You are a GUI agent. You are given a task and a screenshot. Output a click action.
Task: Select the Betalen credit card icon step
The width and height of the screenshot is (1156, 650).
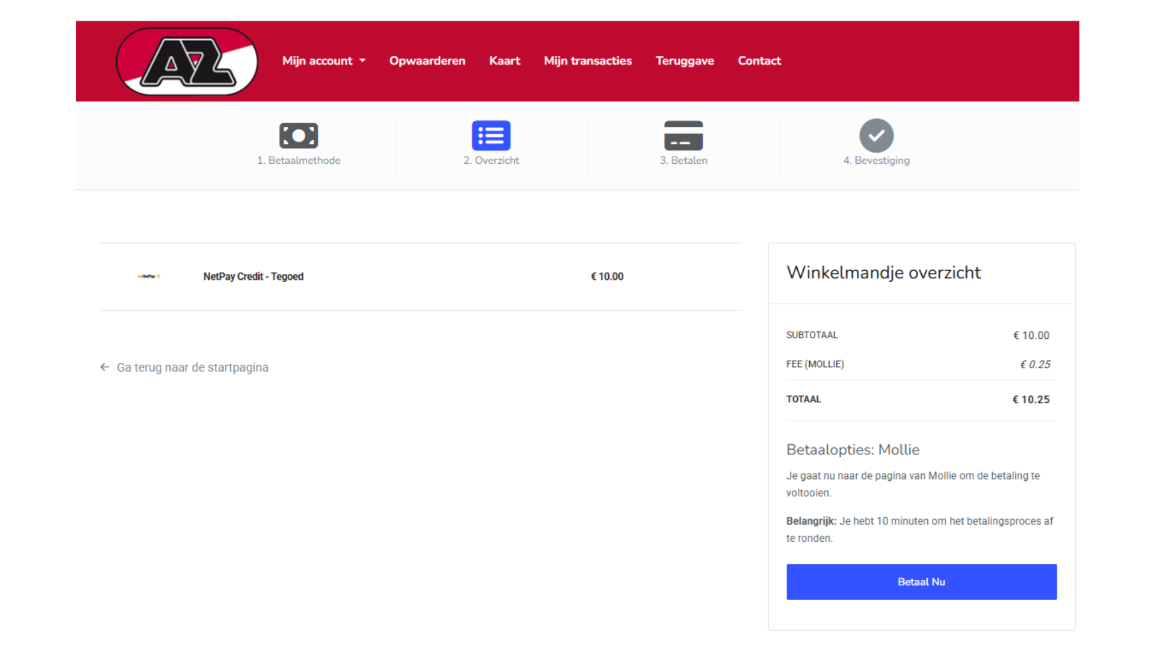(x=683, y=135)
